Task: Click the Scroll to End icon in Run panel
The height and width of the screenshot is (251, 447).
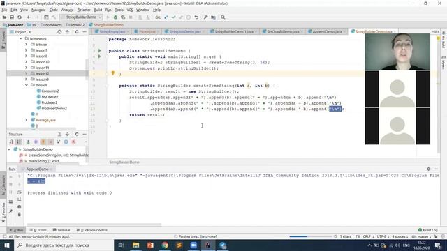Action: [x=20, y=199]
